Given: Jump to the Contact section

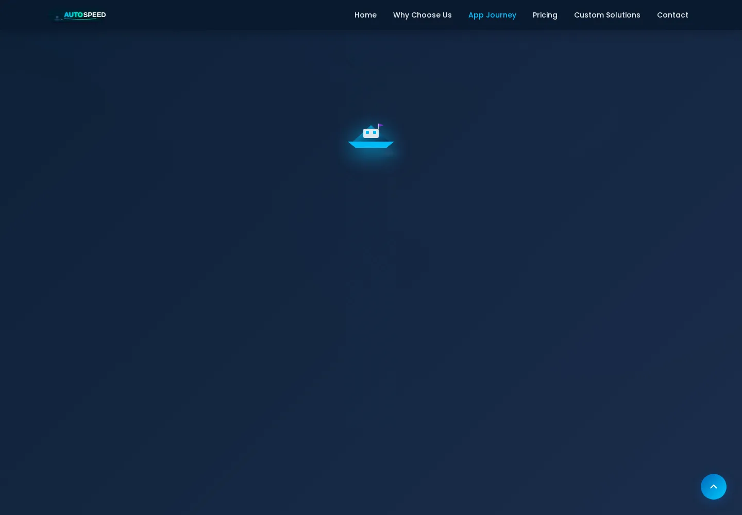Looking at the screenshot, I should (672, 15).
